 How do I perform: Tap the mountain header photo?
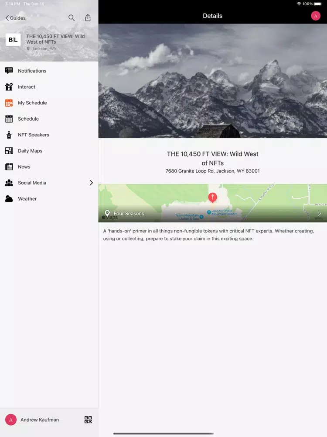(x=213, y=81)
